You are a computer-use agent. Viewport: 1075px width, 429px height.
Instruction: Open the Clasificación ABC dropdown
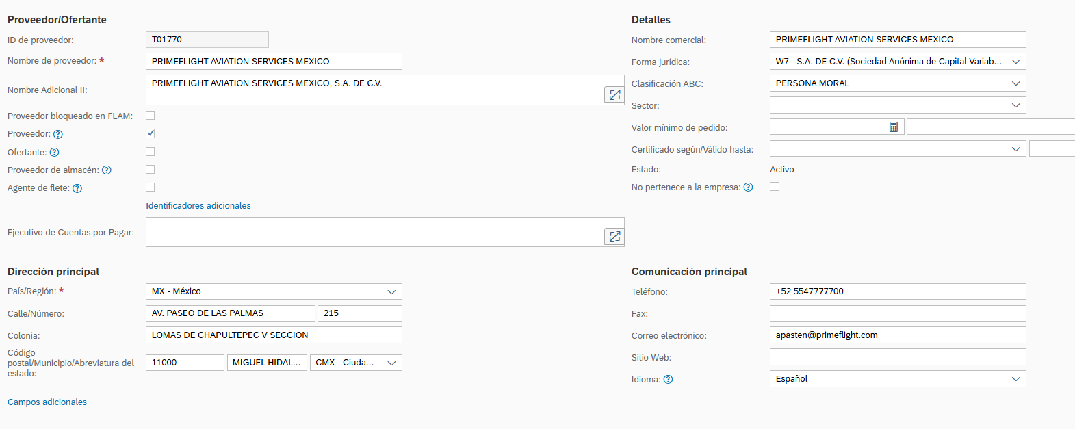(1016, 83)
